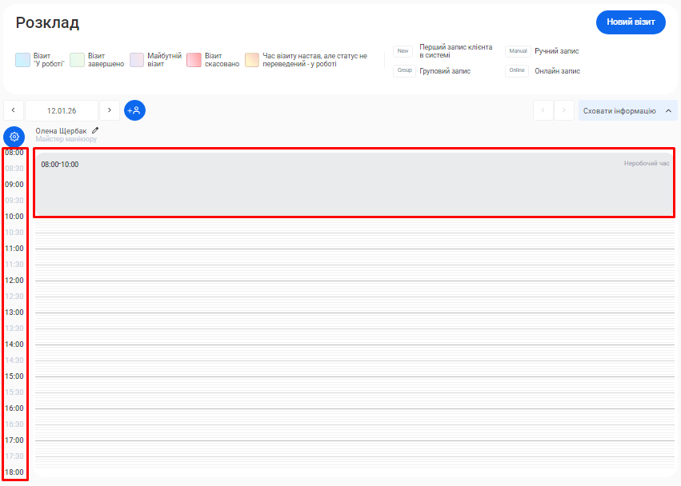The image size is (681, 486).
Task: Click the add staff member icon
Action: point(134,110)
